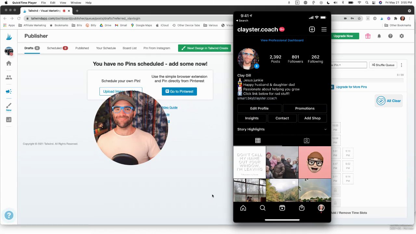Open the quote text post thumbnail
Screen dimensions: 416x234
(249, 162)
